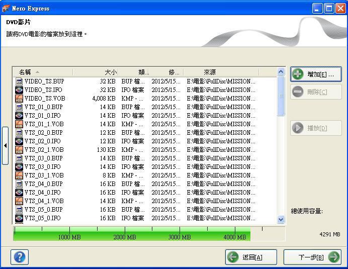Click the 播放[D] play button

tap(316, 128)
